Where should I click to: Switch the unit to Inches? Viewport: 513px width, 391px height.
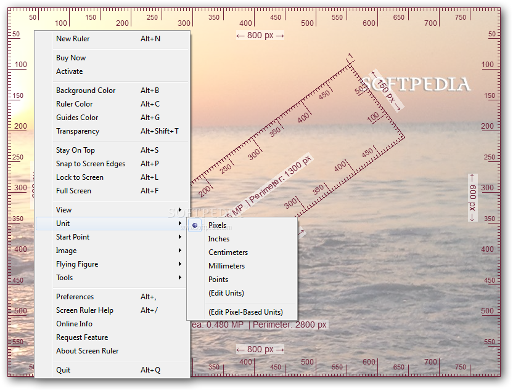pos(242,239)
